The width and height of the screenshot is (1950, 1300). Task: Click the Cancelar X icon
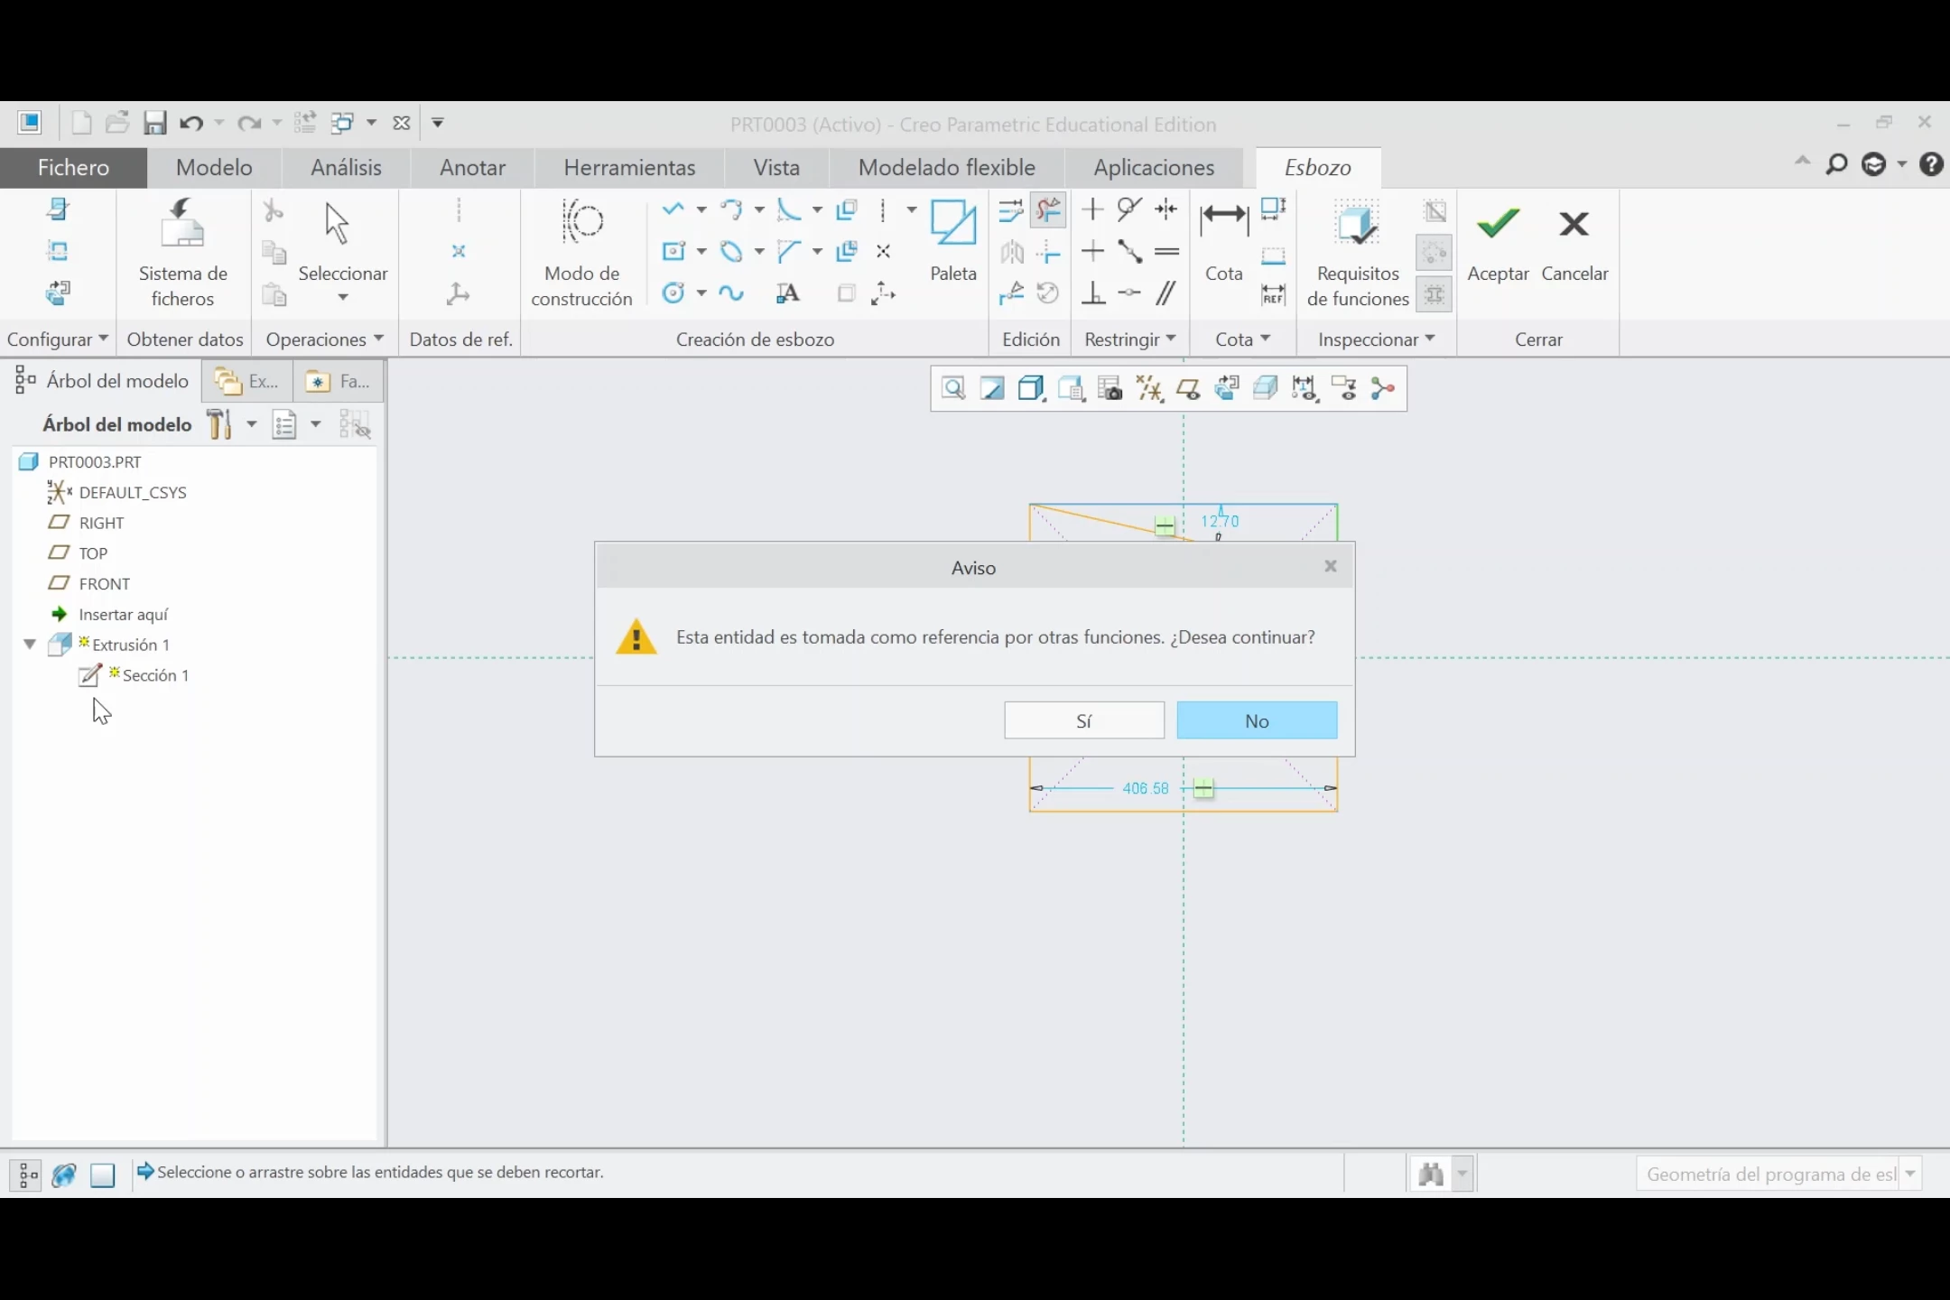(x=1574, y=224)
